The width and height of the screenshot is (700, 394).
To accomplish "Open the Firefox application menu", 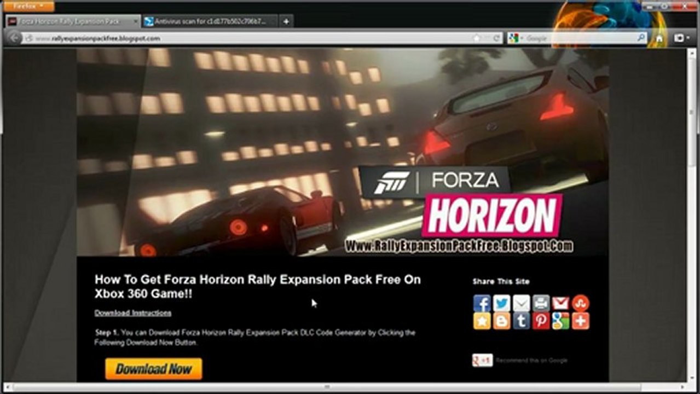I will pos(29,6).
